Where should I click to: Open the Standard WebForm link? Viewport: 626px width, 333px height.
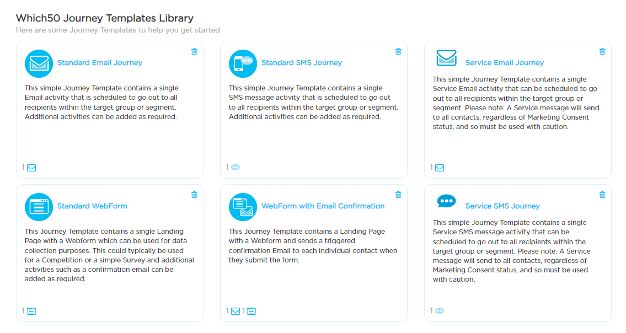92,206
